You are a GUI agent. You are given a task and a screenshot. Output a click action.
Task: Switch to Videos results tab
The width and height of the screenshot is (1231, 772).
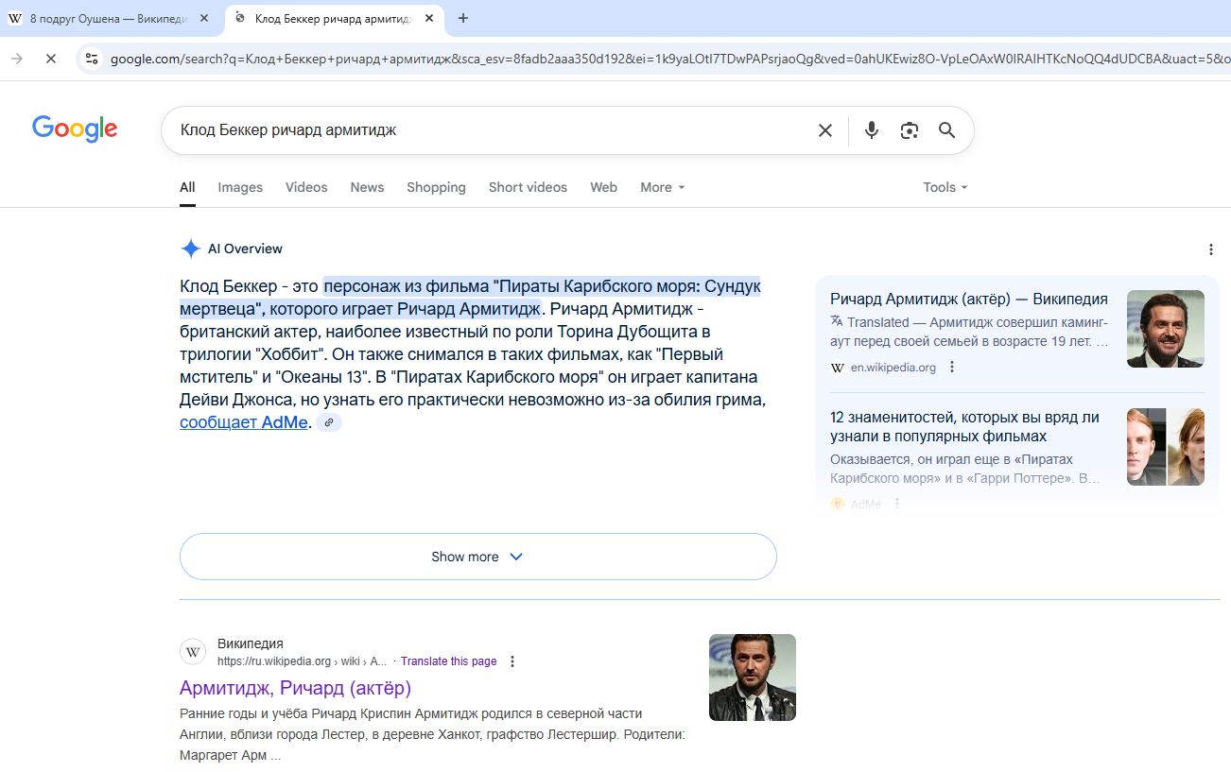click(306, 187)
